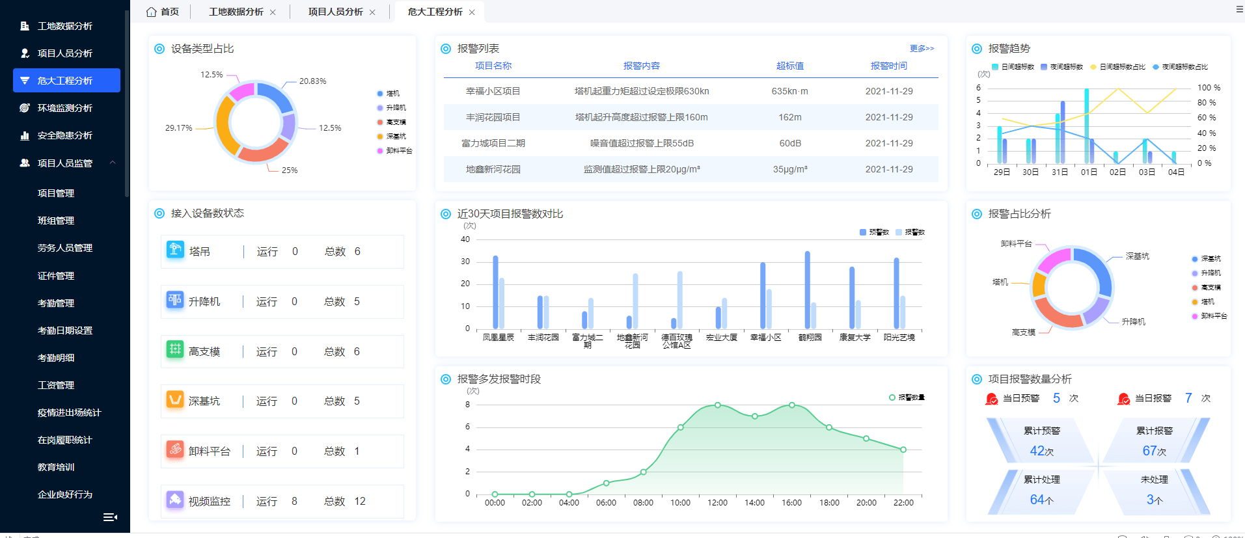Open 教育培训 submenu item
Viewport: 1245px width, 538px height.
click(56, 467)
